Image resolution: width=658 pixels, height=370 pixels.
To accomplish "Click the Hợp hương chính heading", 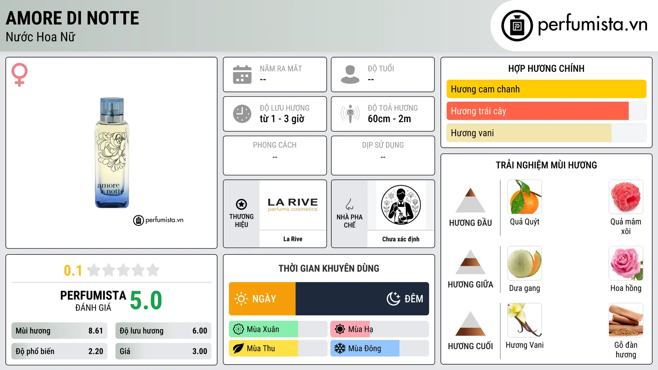I will point(547,68).
